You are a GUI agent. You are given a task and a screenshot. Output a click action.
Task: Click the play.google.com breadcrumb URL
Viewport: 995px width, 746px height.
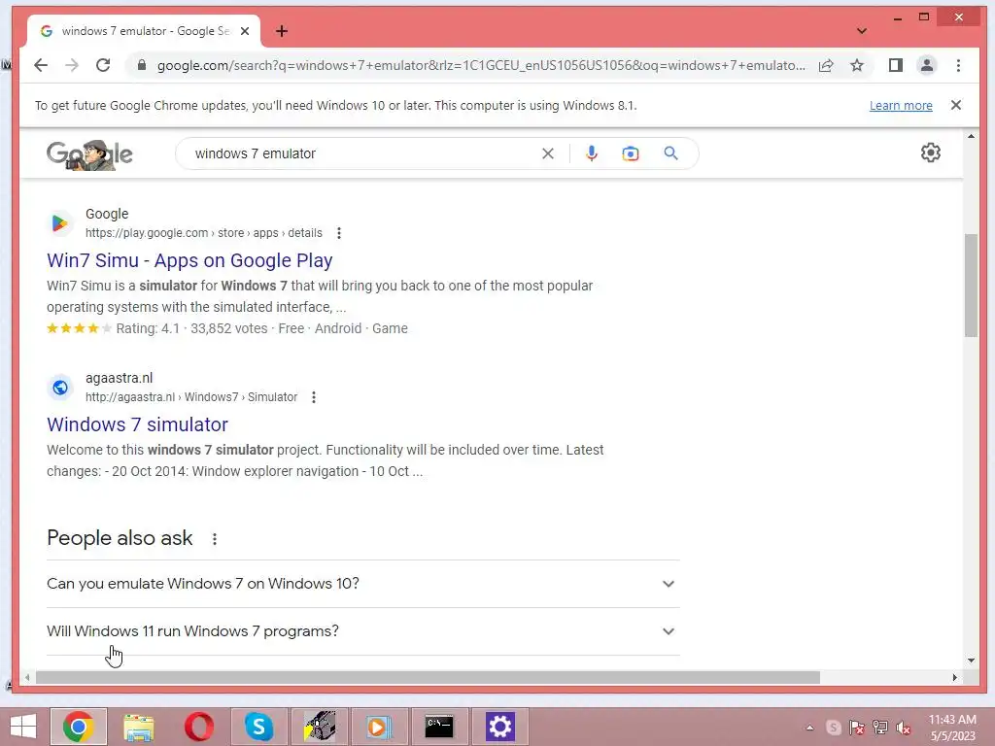[204, 233]
